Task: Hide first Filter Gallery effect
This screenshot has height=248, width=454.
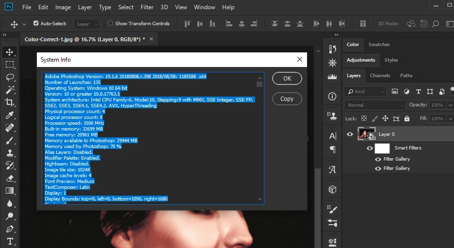Action: pyautogui.click(x=378, y=159)
